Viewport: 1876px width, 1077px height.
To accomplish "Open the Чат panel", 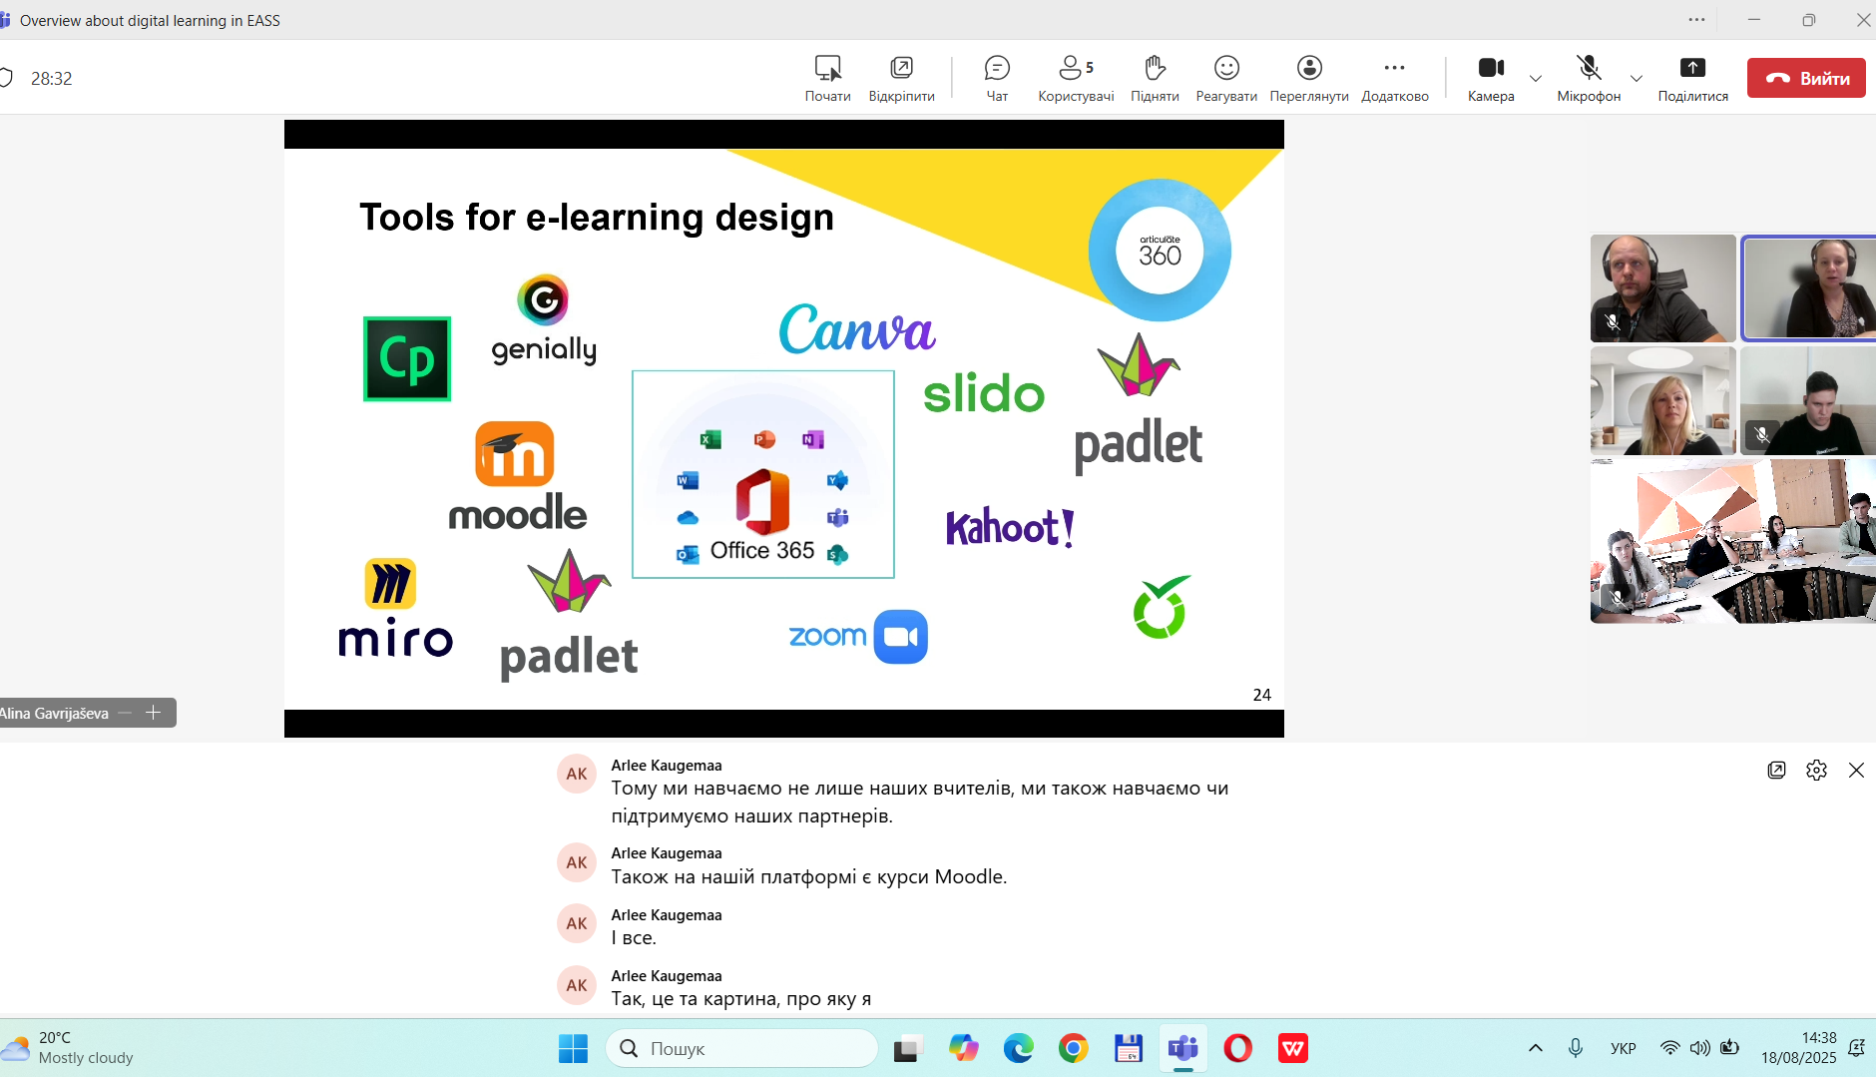I will point(997,78).
